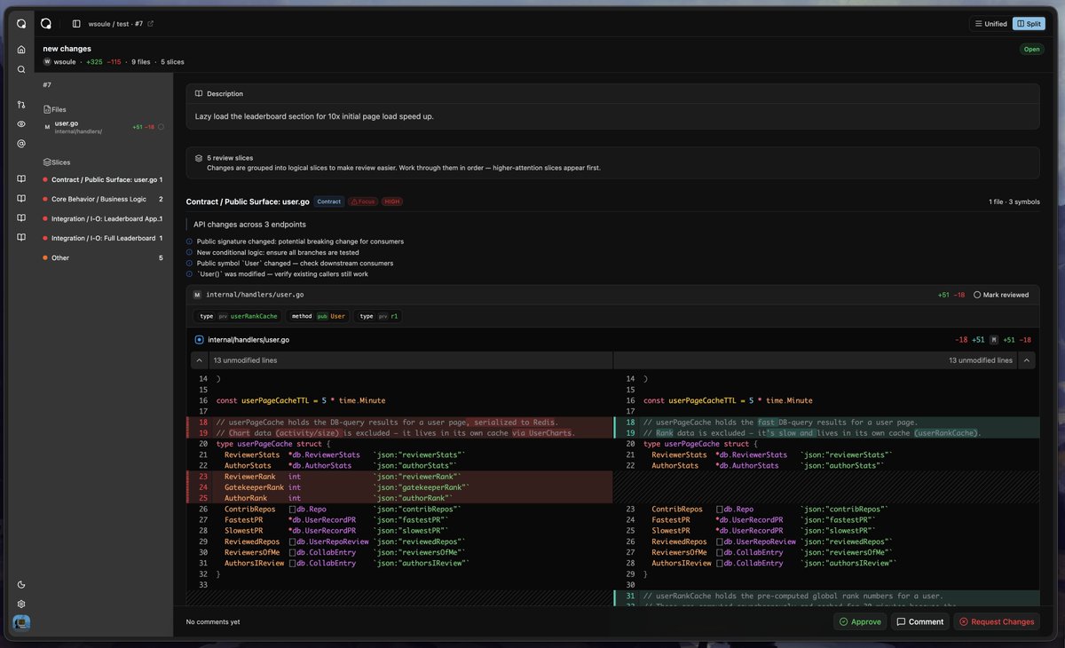The height and width of the screenshot is (648, 1065).
Task: Click the app logo beside sidebar toggle
Action: (46, 24)
